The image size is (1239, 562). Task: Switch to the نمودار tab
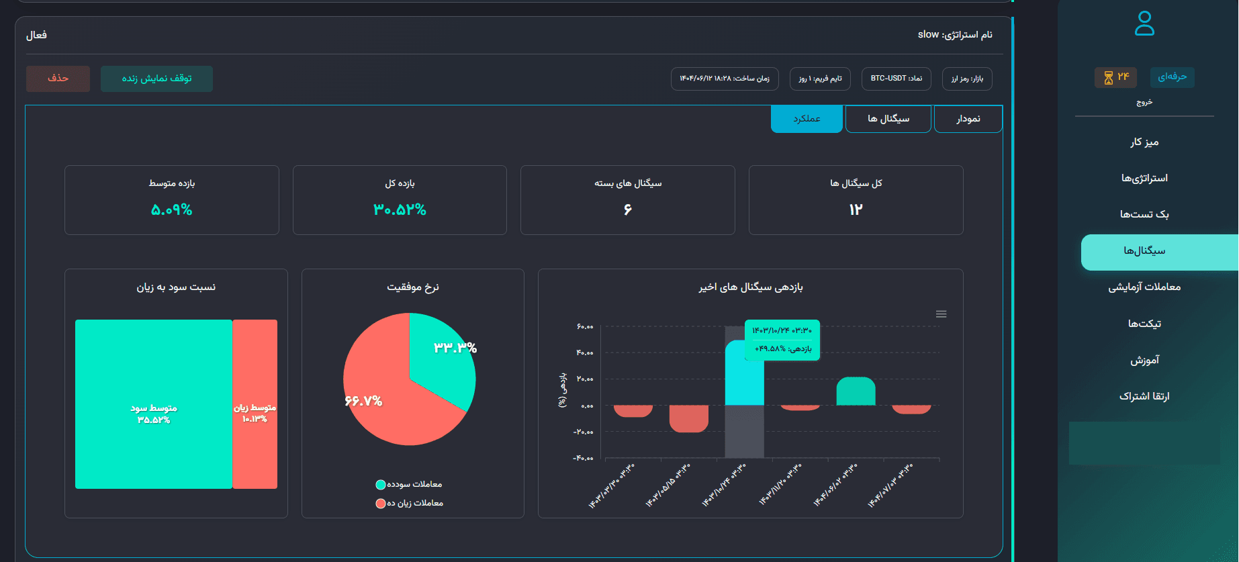(968, 119)
